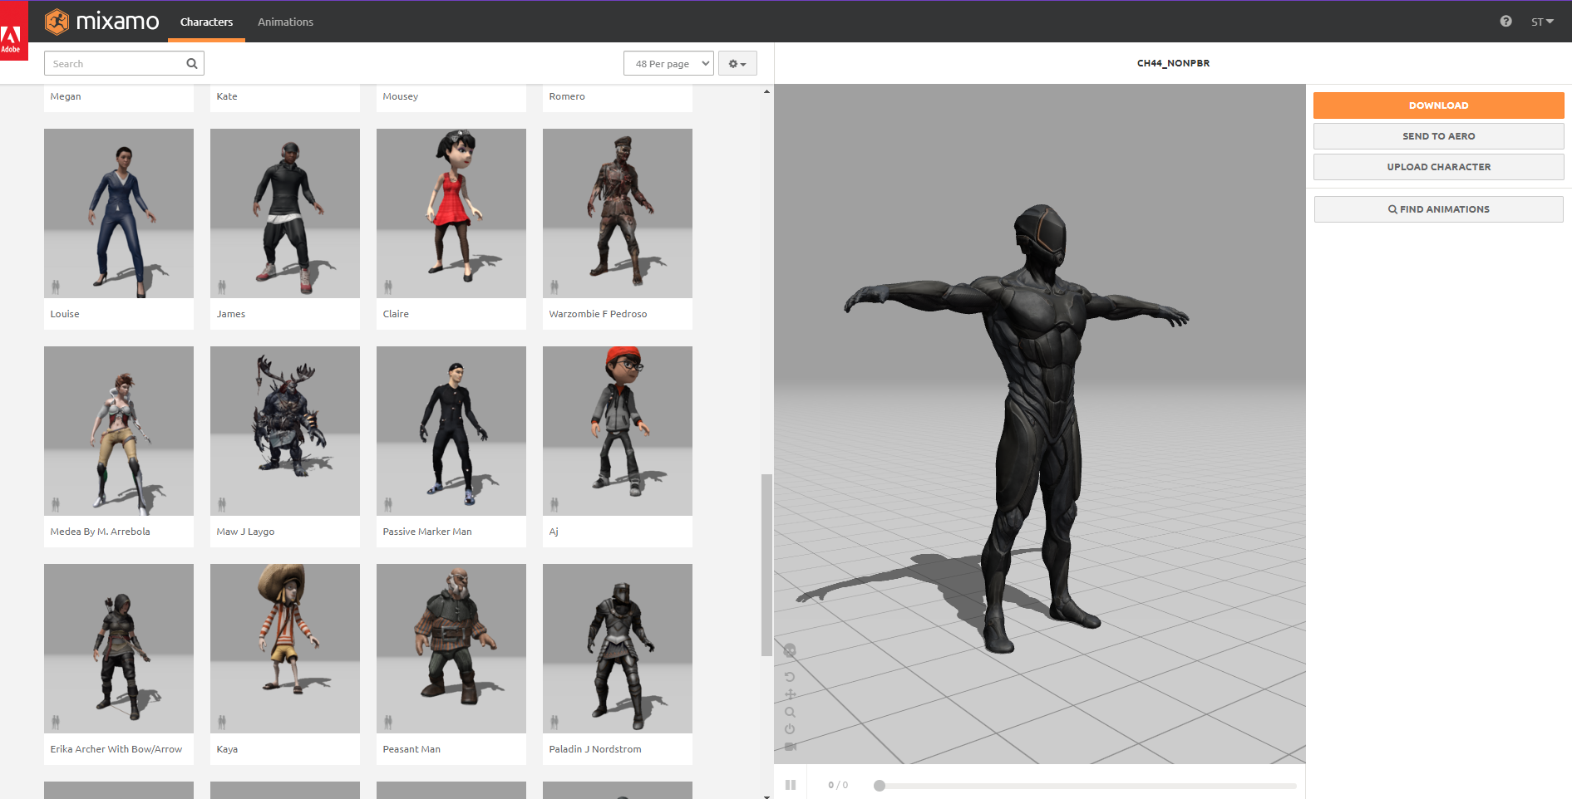
Task: Toggle skeleton view skull icon
Action: (x=790, y=650)
